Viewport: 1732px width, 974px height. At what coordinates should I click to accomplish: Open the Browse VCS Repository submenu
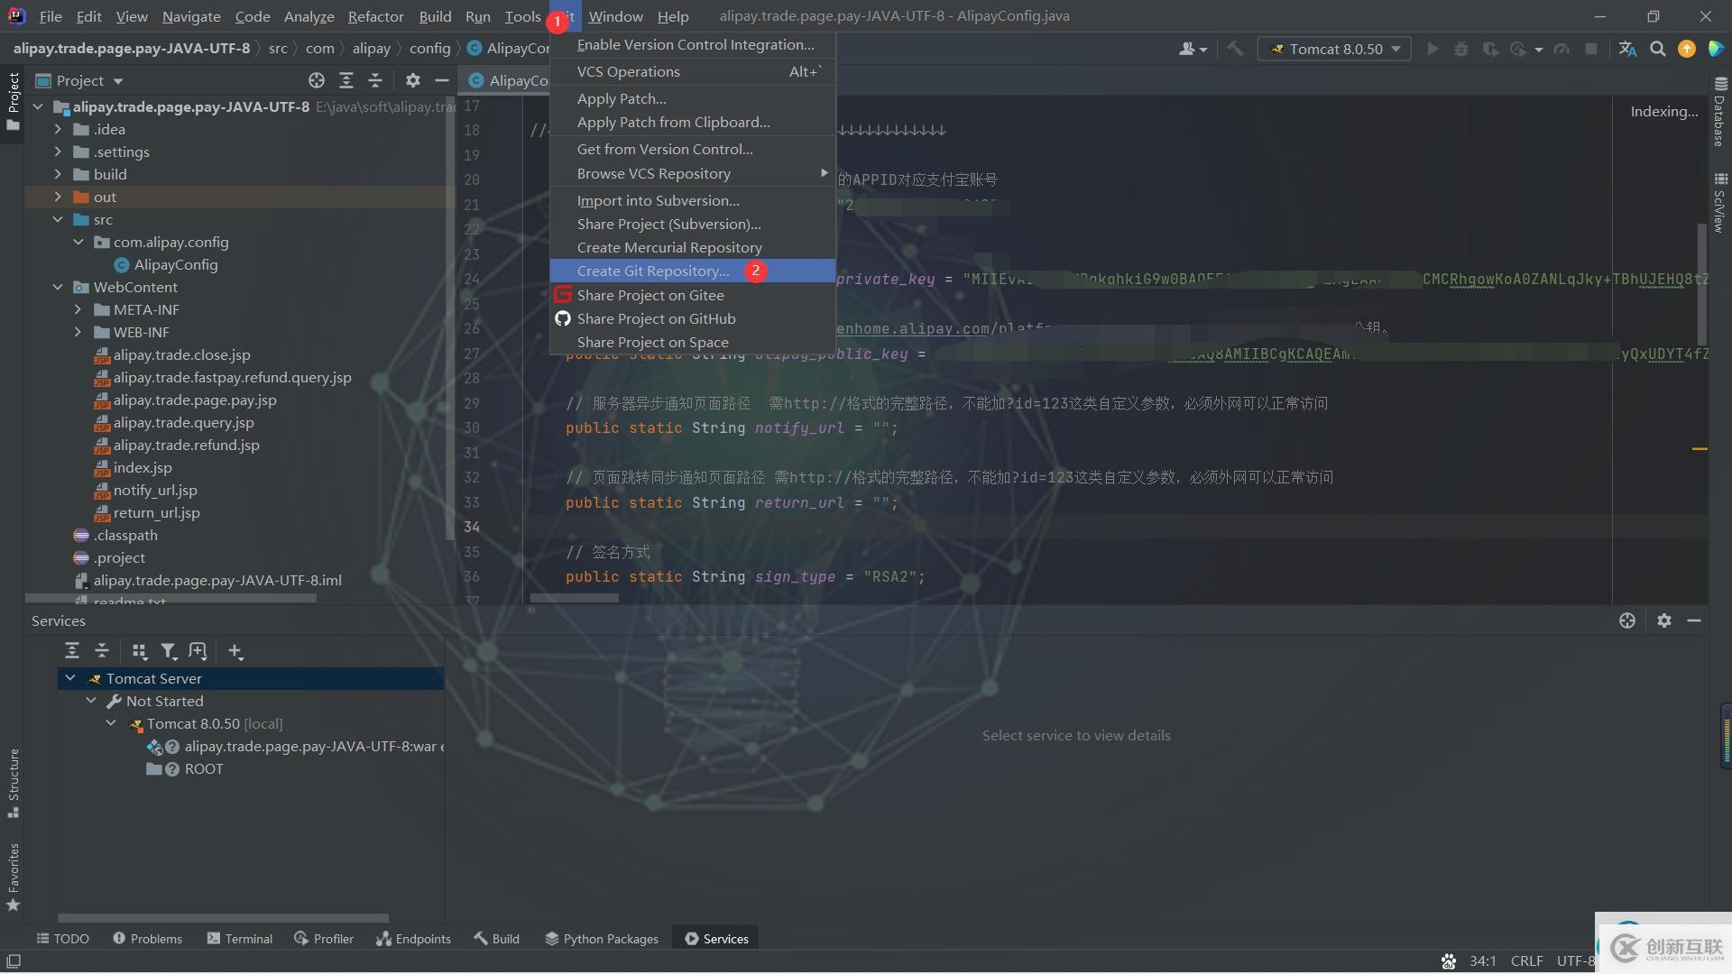[x=692, y=173]
